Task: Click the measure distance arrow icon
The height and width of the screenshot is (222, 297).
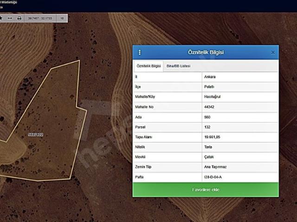Action: tap(10, 18)
